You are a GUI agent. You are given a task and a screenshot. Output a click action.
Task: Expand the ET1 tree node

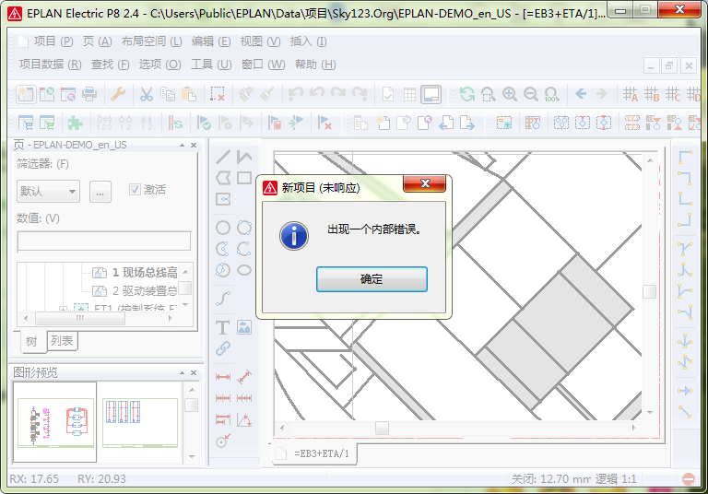[x=64, y=310]
